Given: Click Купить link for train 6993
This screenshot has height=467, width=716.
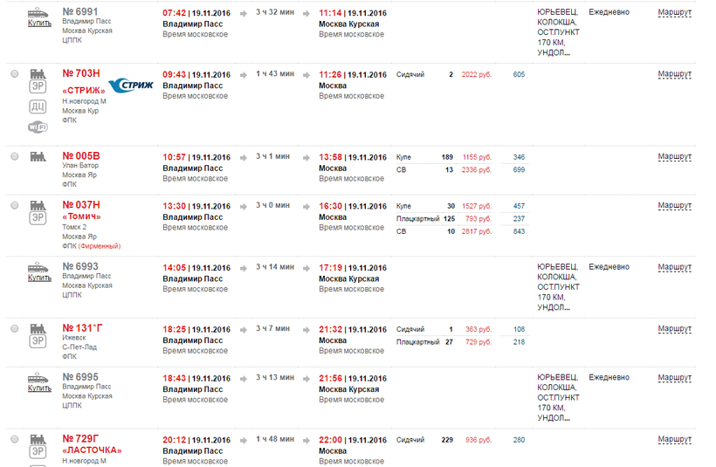Looking at the screenshot, I should 39,278.
